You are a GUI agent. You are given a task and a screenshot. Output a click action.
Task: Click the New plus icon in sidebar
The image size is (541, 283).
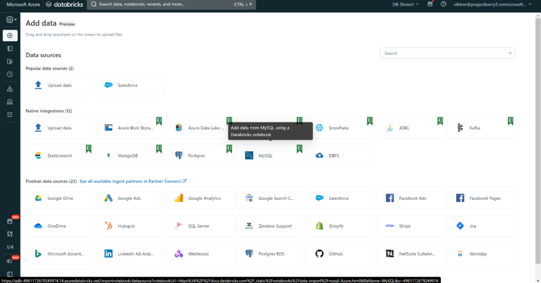(10, 35)
